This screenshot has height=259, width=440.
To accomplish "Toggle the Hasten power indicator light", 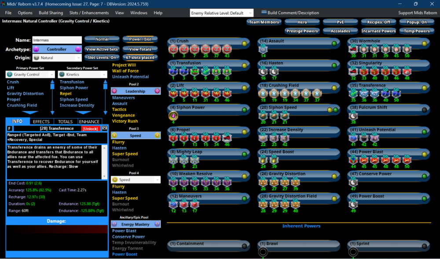I will click(x=334, y=66).
